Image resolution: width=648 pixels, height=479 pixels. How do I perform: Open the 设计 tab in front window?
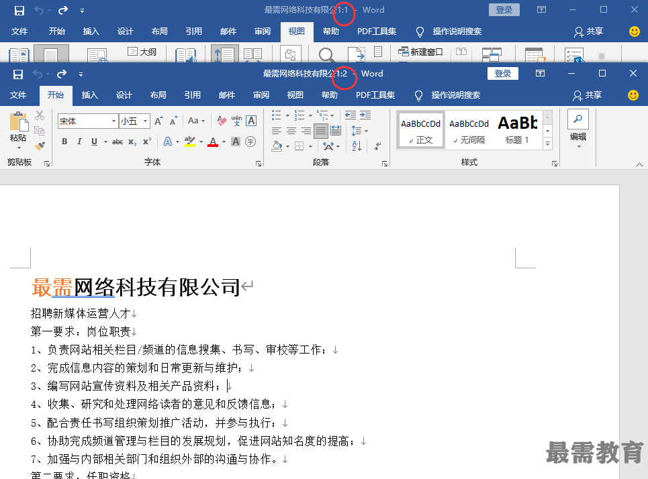click(124, 95)
